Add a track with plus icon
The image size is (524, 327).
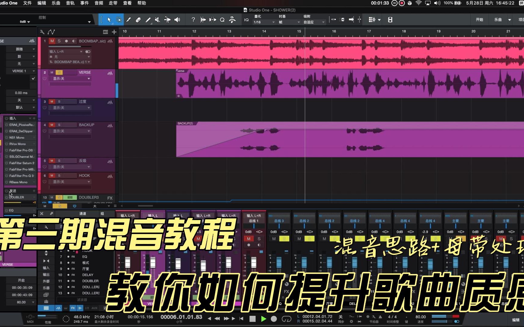114,32
